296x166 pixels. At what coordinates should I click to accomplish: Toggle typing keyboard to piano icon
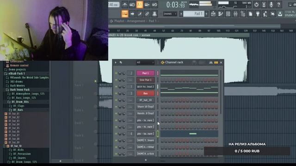tap(125, 14)
